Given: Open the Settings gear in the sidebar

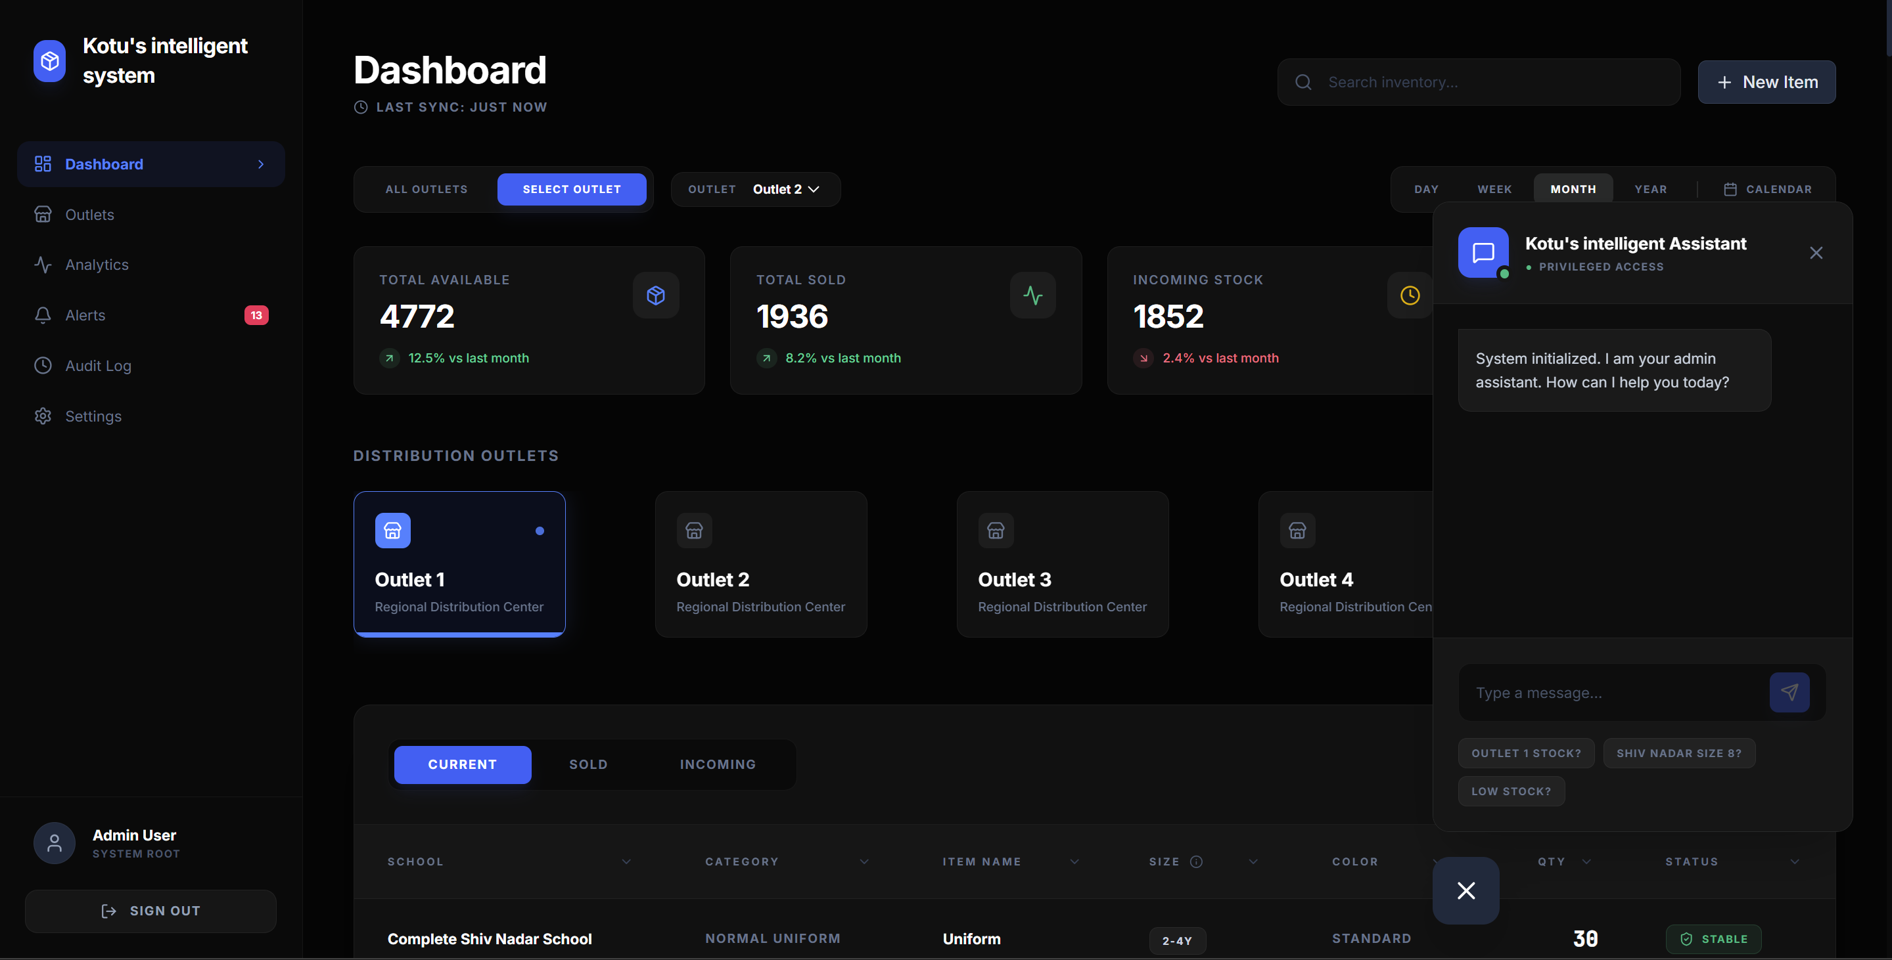Looking at the screenshot, I should [x=43, y=416].
